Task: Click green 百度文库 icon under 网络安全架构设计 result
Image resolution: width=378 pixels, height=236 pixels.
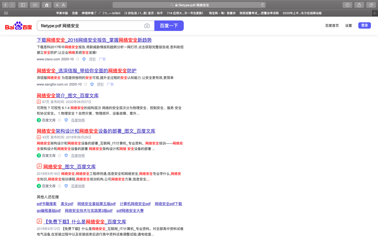Action: click(39, 155)
